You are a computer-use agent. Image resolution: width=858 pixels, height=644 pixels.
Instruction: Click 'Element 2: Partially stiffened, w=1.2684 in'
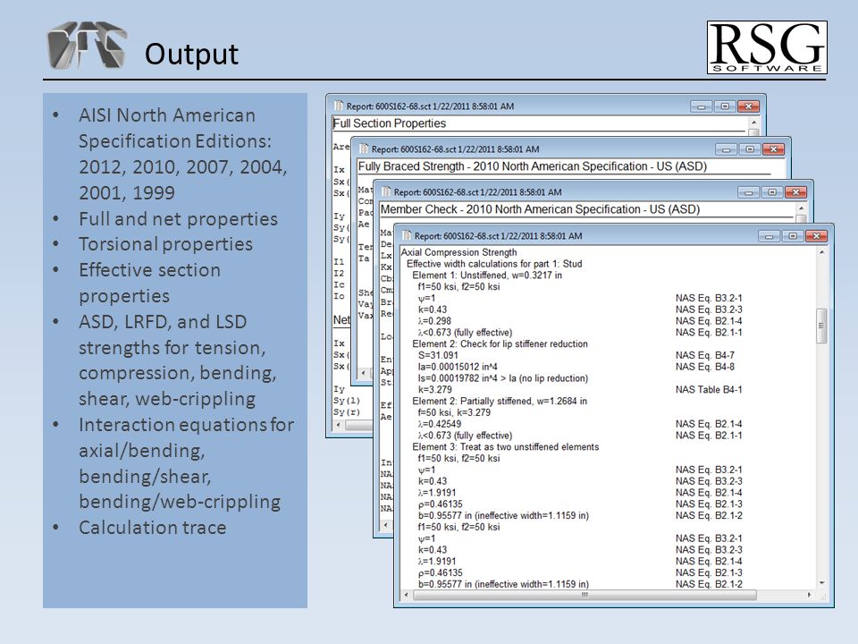point(500,402)
